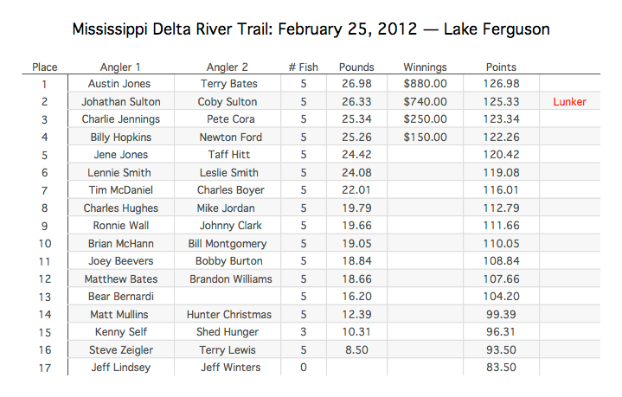Select the empty Angler 2 cell for Bear Bernardi
This screenshot has height=397, width=622.
(228, 297)
